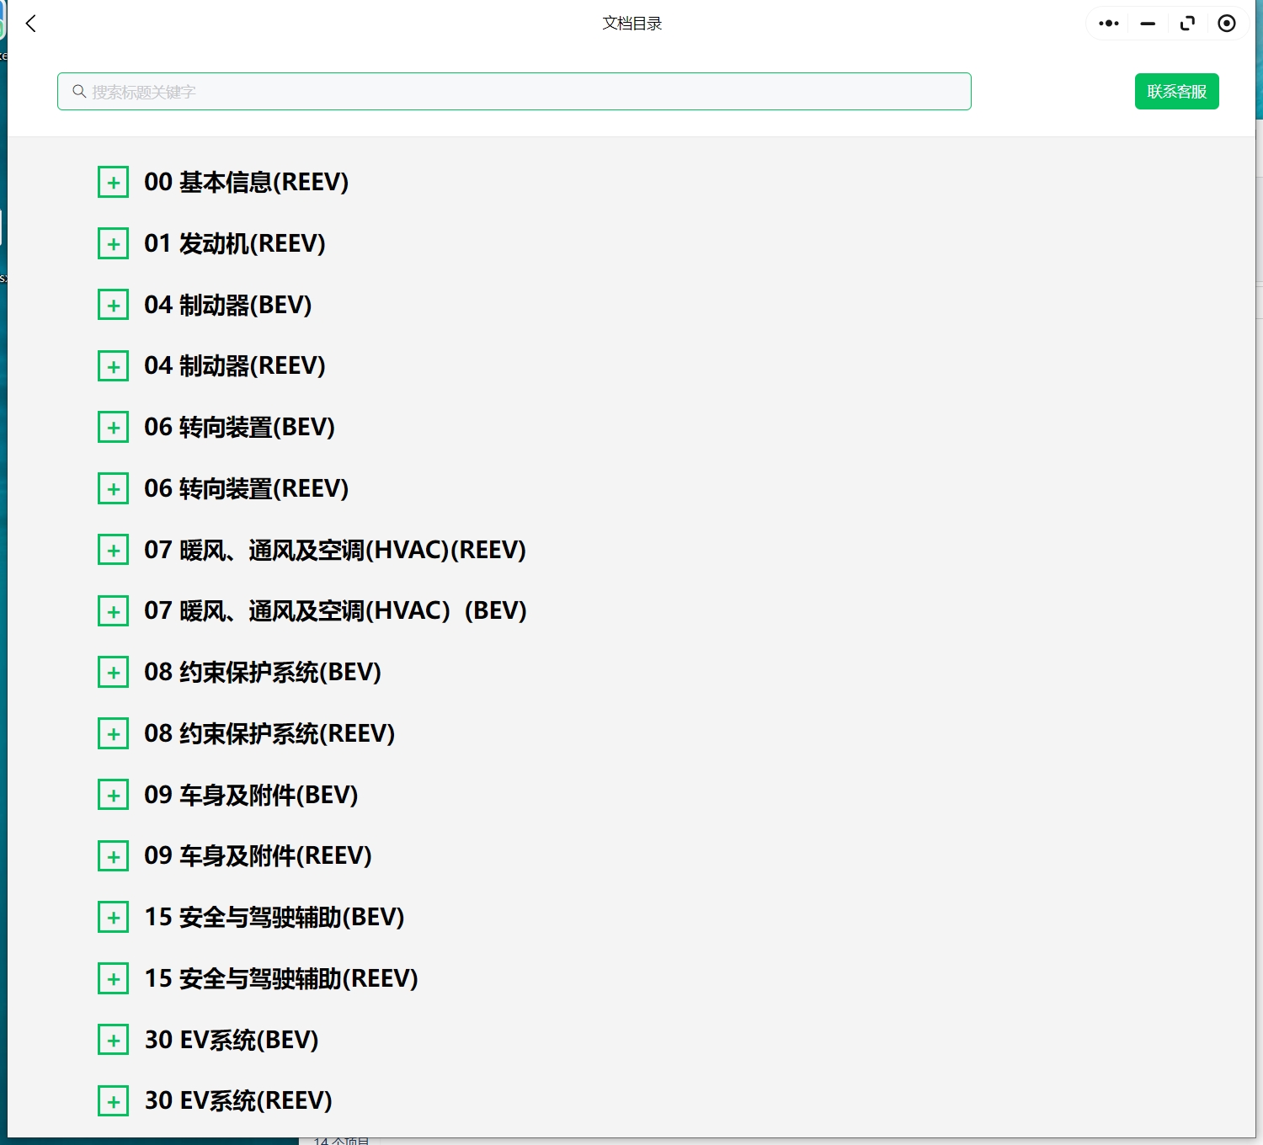Select the 30 EV系统(BEV) entry
Image resolution: width=1263 pixels, height=1145 pixels.
(232, 1041)
